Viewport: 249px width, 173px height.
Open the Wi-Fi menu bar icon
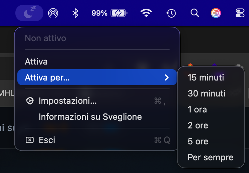(x=146, y=13)
